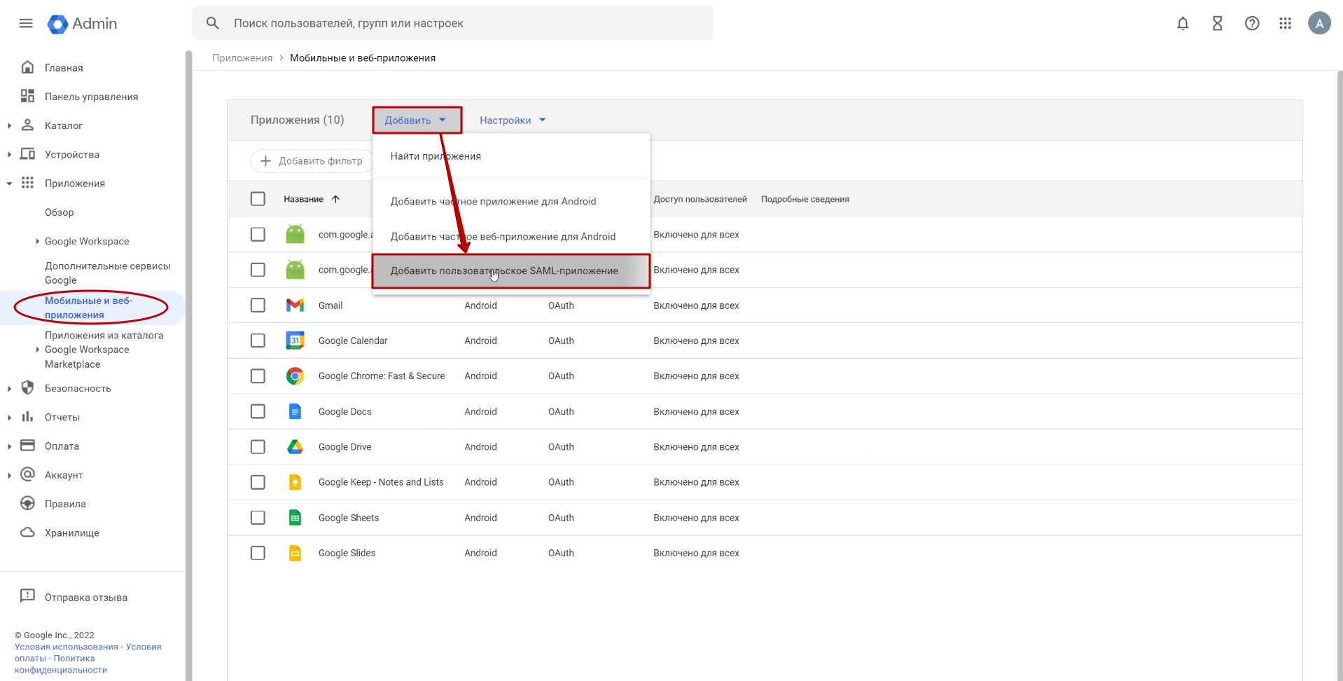This screenshot has width=1343, height=681.
Task: Tick the checkbox for Google Calendar
Action: 258,340
